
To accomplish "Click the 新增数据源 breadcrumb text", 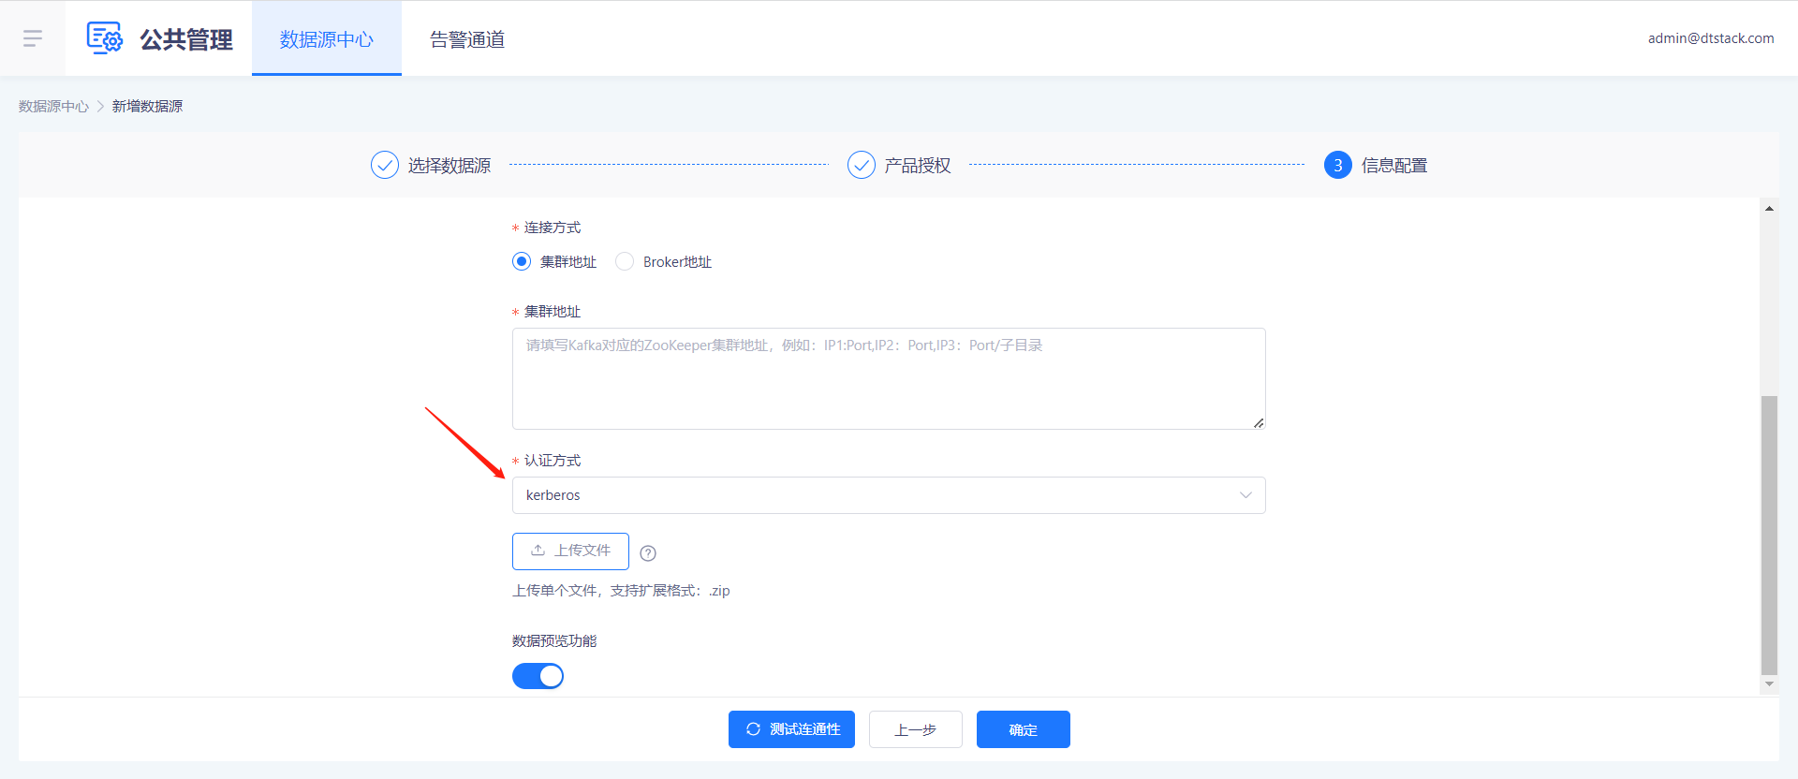I will [147, 107].
